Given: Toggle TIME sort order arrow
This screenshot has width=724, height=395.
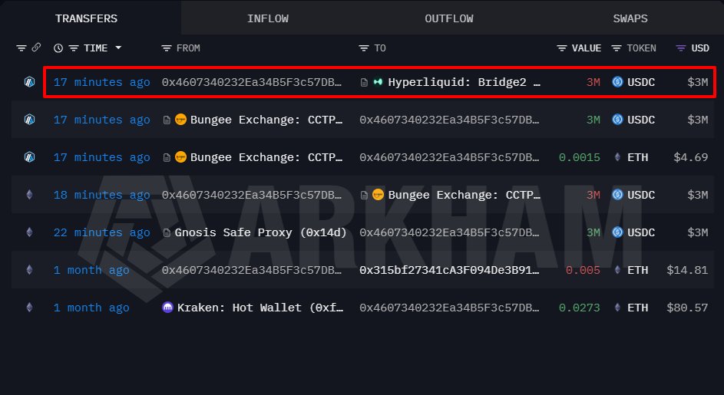Looking at the screenshot, I should point(118,48).
